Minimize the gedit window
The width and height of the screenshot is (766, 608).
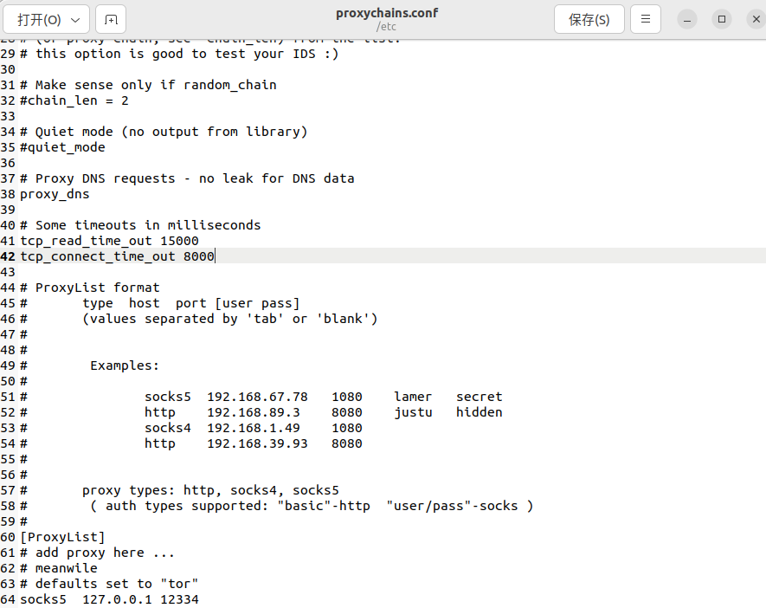pyautogui.click(x=687, y=20)
